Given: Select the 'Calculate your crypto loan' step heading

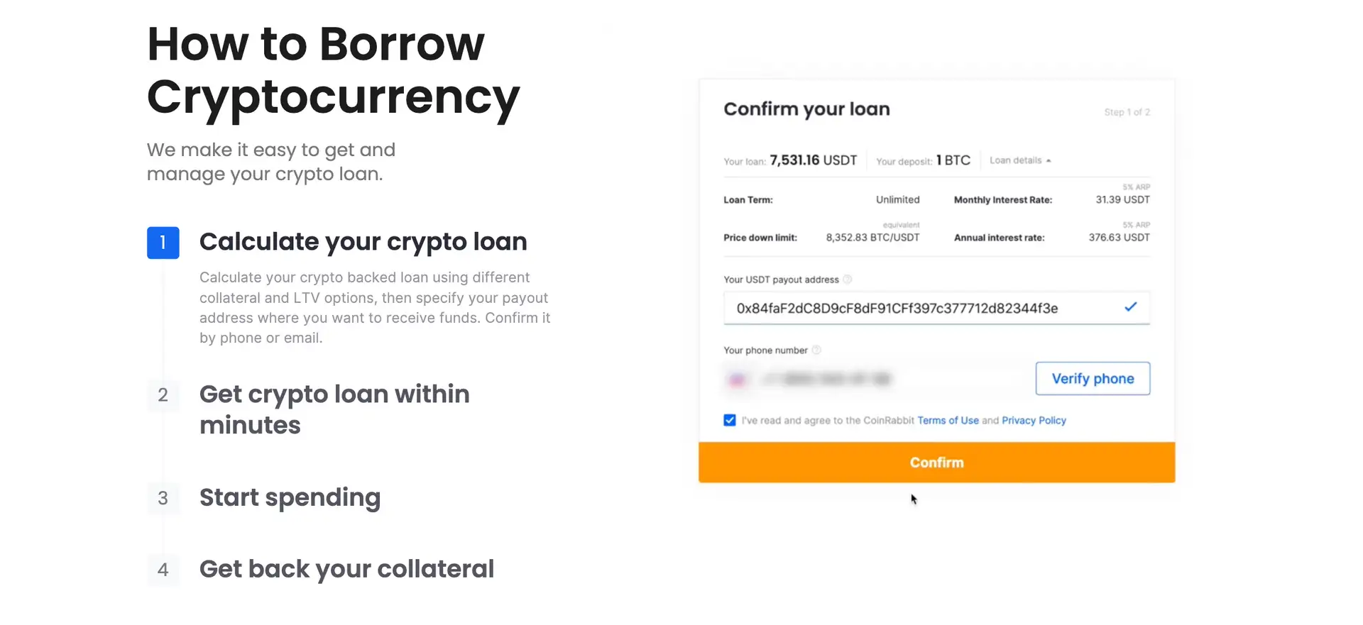Looking at the screenshot, I should (363, 242).
